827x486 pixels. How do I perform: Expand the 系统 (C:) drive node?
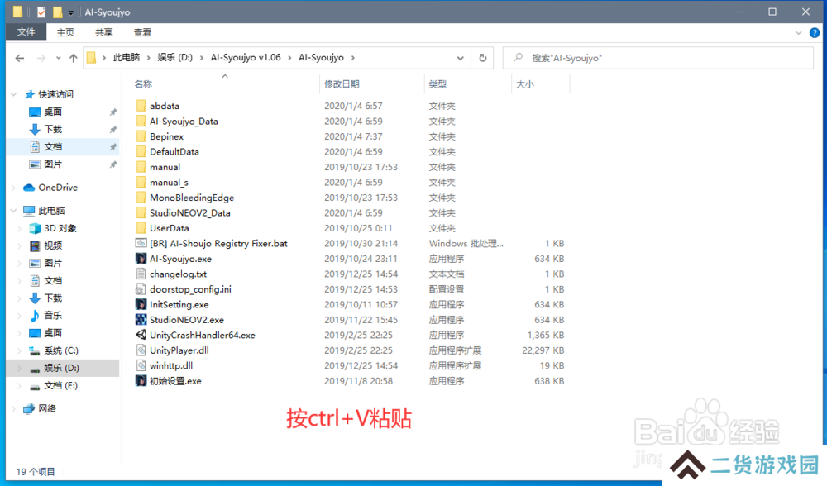[x=20, y=350]
